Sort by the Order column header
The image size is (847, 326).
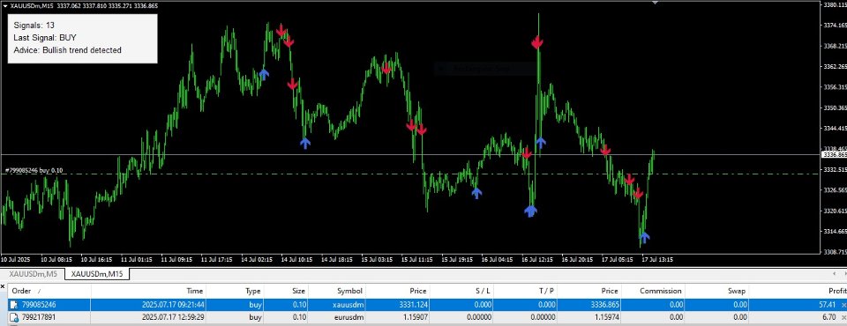coord(49,291)
